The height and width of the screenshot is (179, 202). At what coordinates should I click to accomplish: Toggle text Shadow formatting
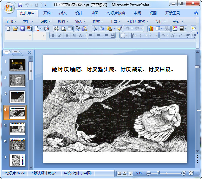pos(74,35)
